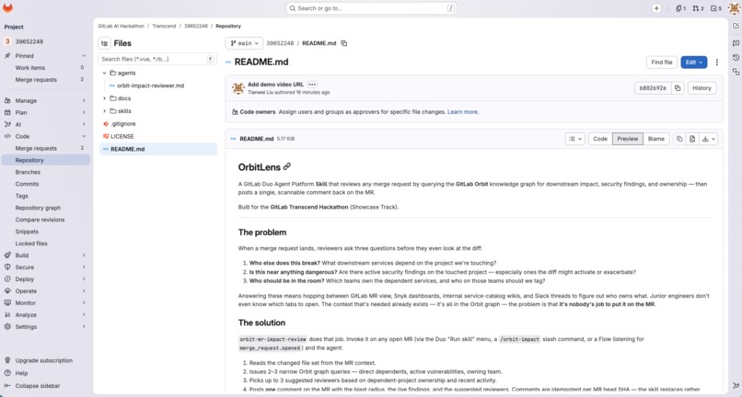Open merge requests counter showing 2

[x=698, y=8]
